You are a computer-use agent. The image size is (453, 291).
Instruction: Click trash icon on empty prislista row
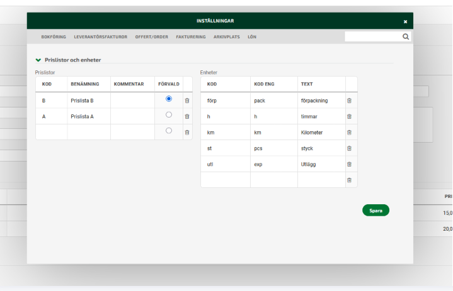(187, 133)
